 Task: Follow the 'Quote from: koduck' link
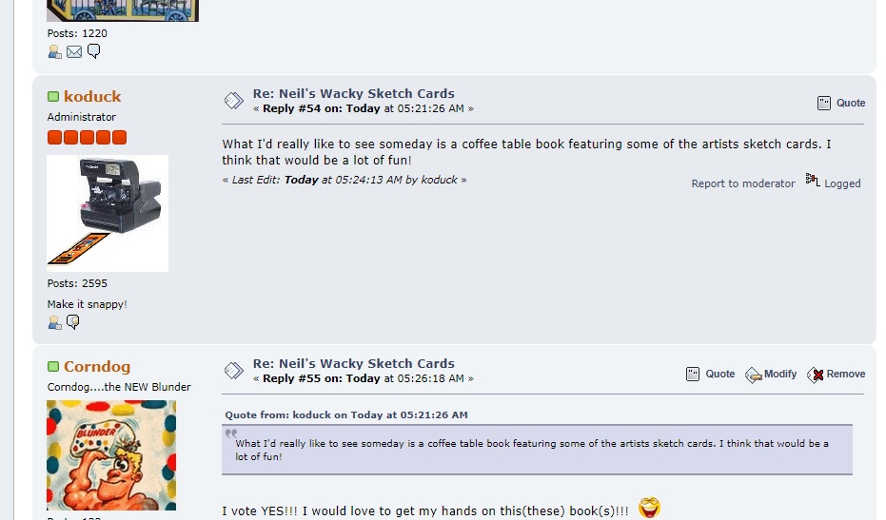pyautogui.click(x=346, y=415)
